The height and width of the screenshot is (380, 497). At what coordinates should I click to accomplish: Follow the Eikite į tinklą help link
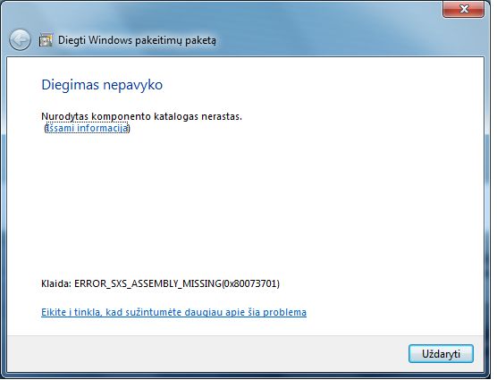[x=173, y=312]
